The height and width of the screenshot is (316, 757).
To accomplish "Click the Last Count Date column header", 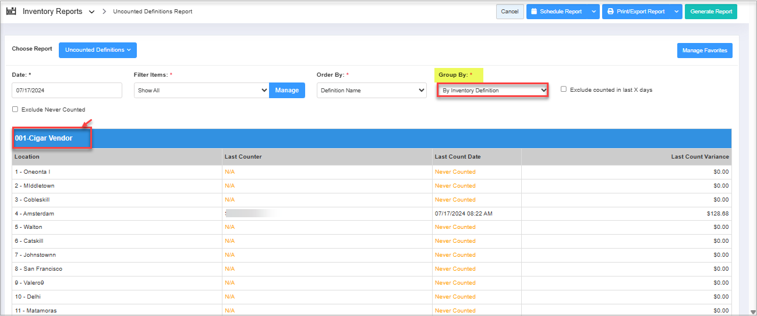I will 458,157.
